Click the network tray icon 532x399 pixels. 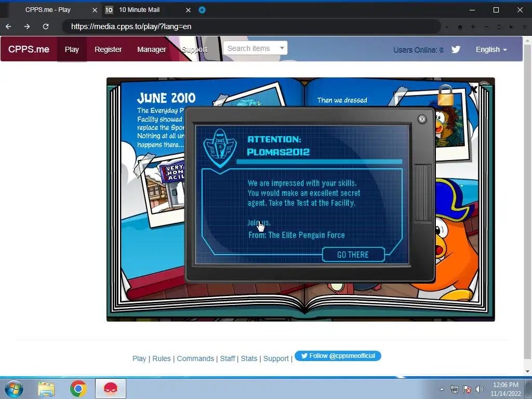pos(454,389)
